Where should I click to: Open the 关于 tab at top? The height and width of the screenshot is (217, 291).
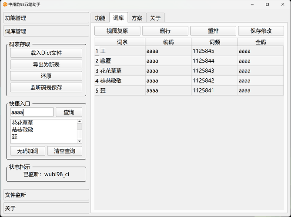pyautogui.click(x=155, y=18)
